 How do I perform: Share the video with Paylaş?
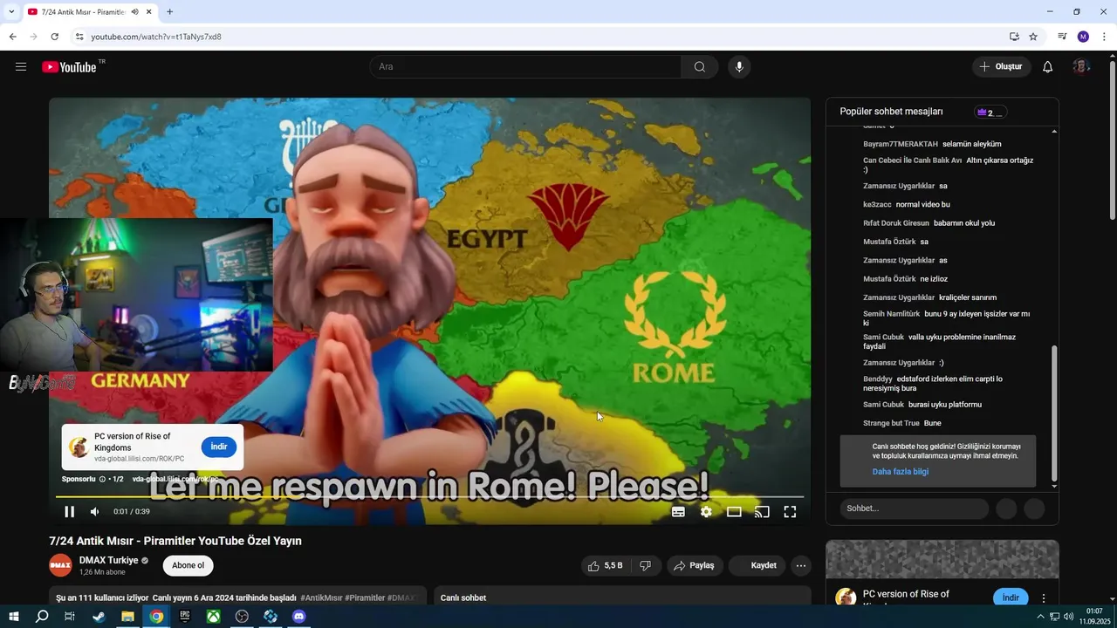[695, 566]
